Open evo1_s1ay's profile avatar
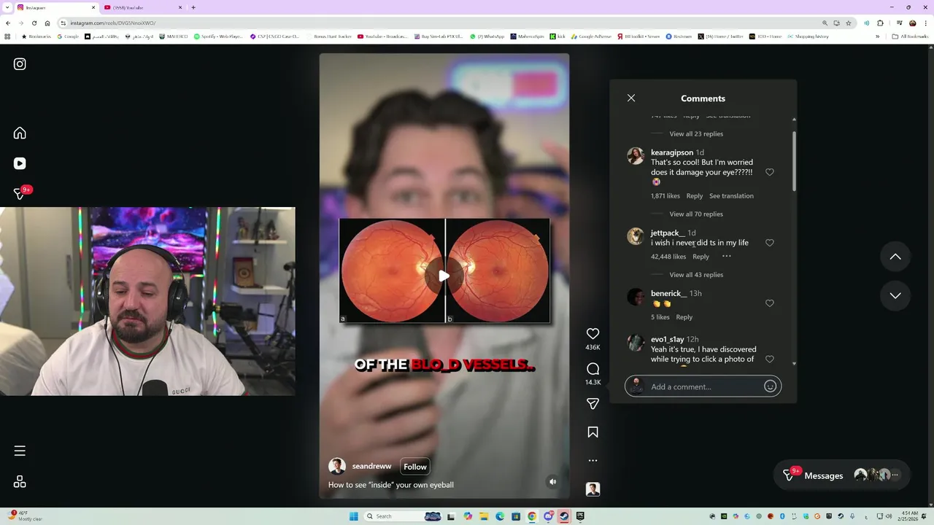 636,343
